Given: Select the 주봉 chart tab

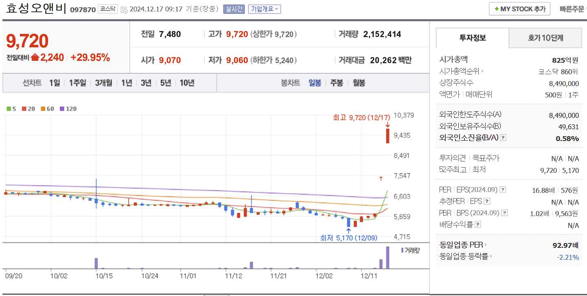Looking at the screenshot, I should click(x=337, y=83).
